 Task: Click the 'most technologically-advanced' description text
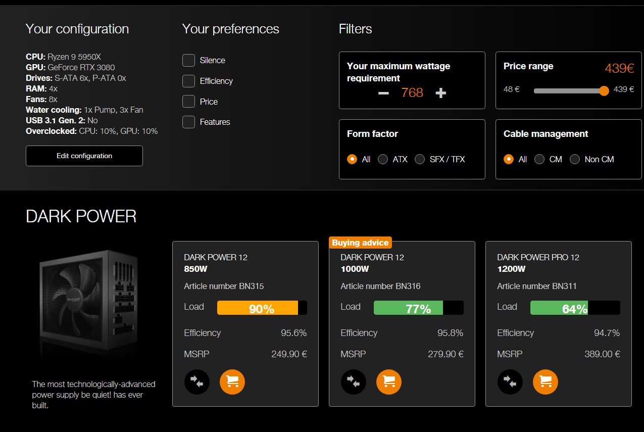pyautogui.click(x=94, y=395)
